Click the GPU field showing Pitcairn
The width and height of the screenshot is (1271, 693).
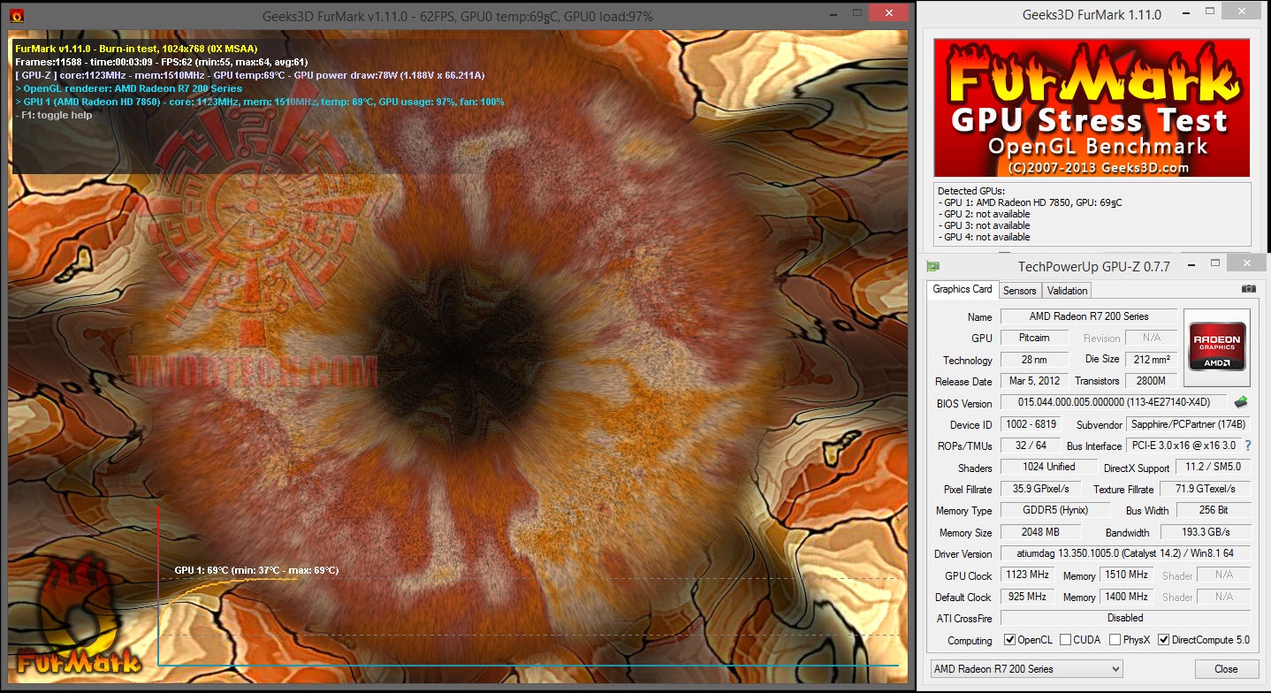pos(1034,338)
